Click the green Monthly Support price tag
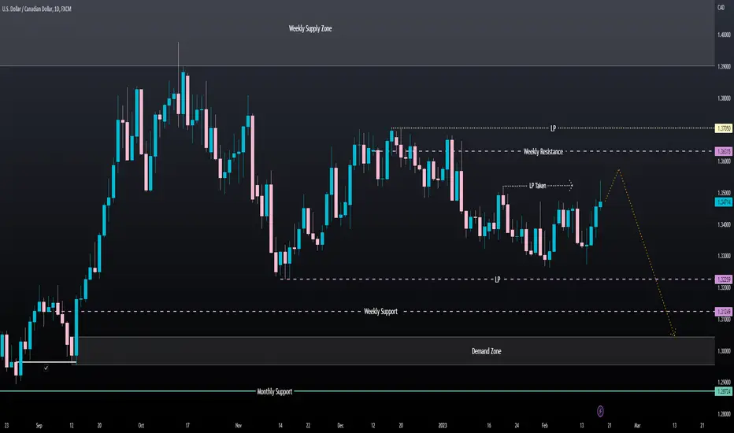 coord(724,391)
